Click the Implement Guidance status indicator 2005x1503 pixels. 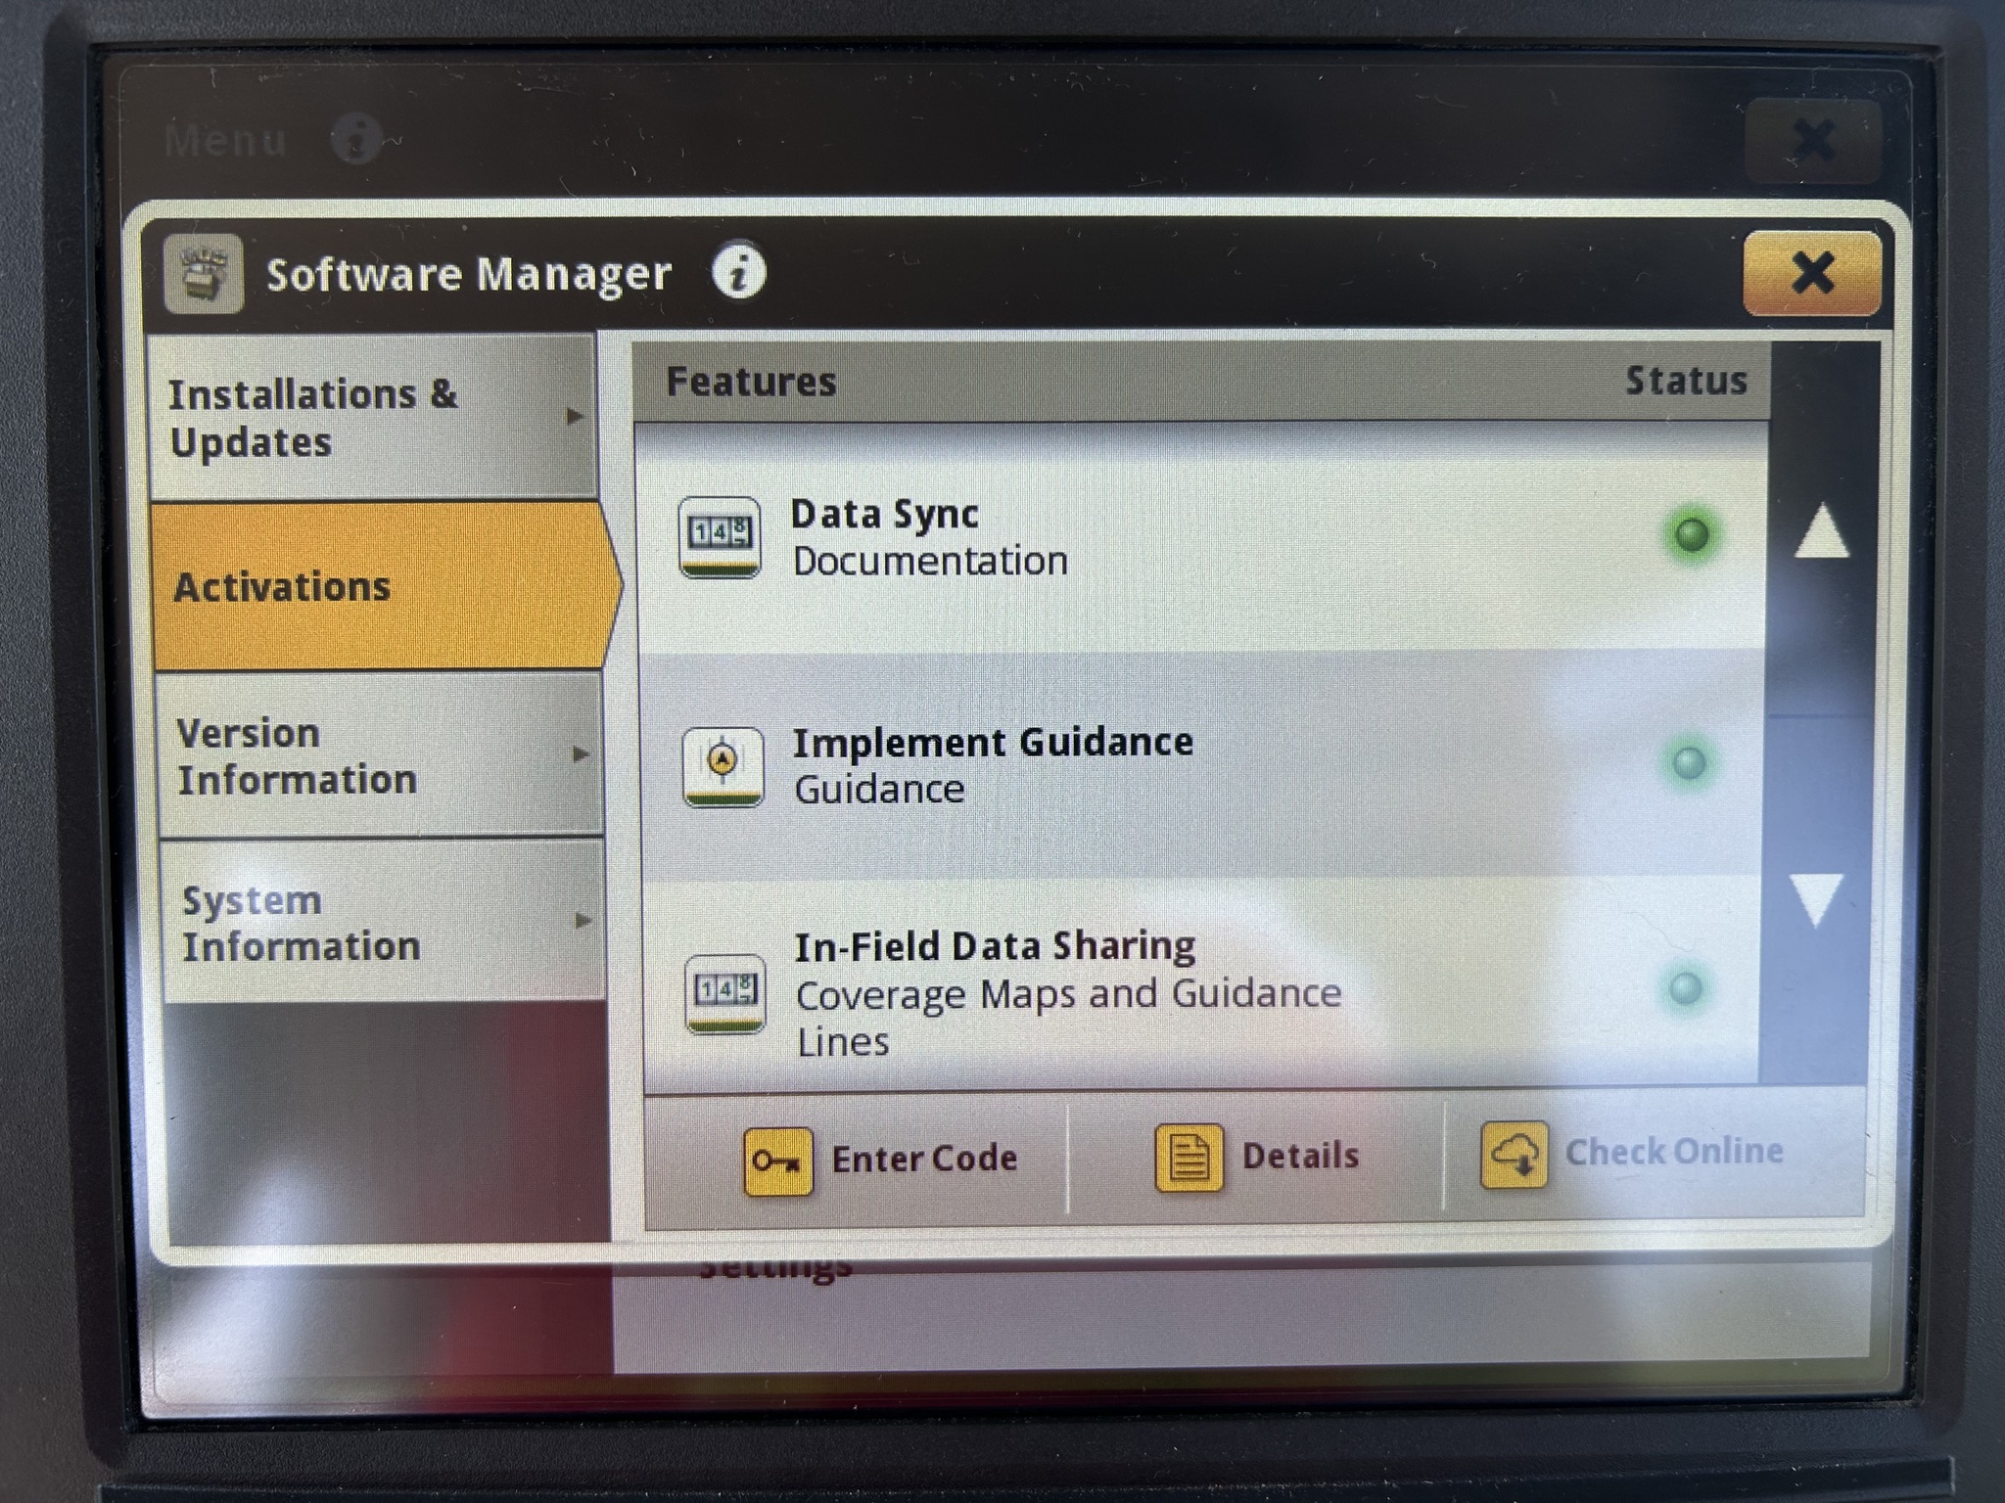1689,762
